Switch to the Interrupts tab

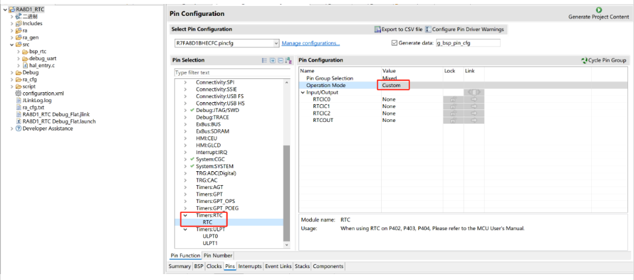coord(250,266)
